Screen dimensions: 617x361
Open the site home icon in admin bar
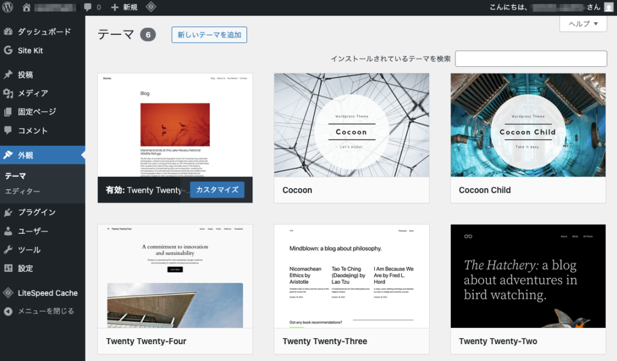pyautogui.click(x=27, y=7)
